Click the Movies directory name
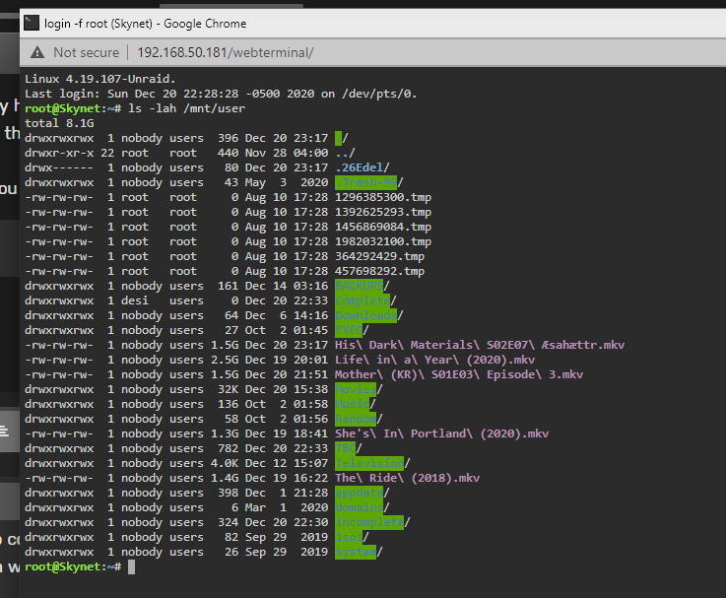This screenshot has height=598, width=726. [x=356, y=389]
